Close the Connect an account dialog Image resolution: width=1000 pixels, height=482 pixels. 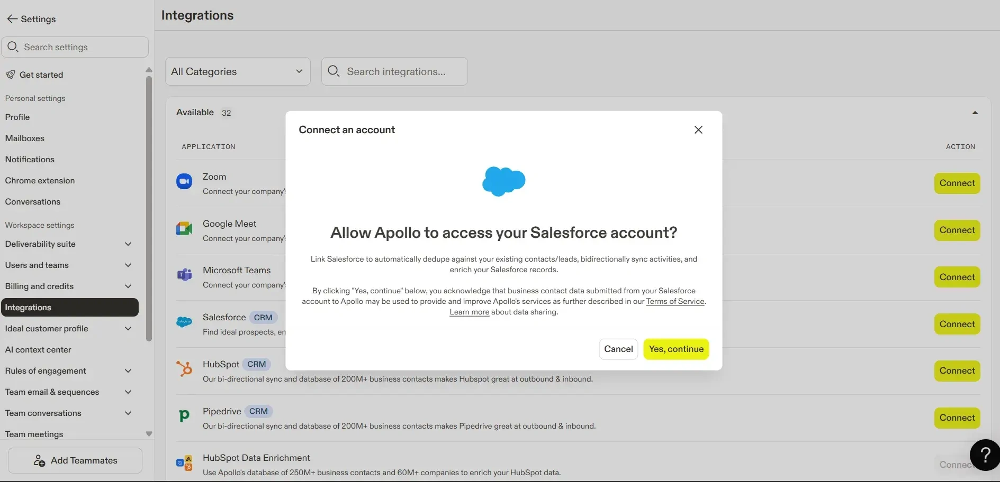pyautogui.click(x=698, y=130)
